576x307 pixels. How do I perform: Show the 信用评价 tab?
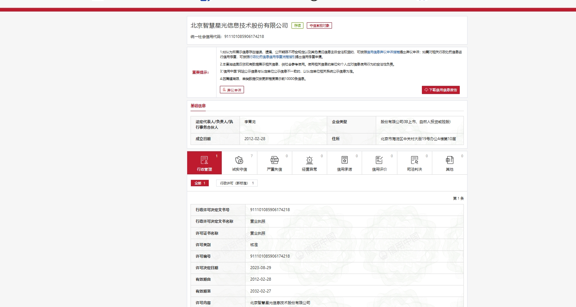[380, 163]
